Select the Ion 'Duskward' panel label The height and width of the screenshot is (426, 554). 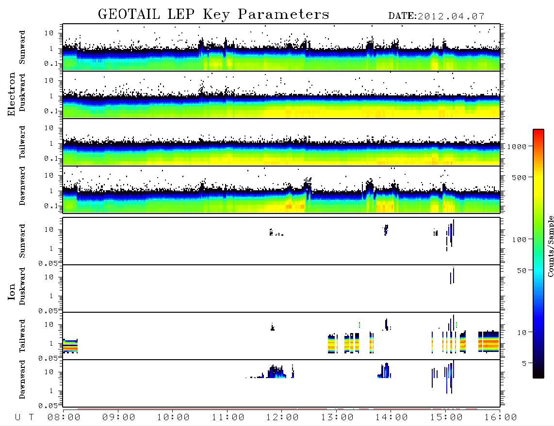[22, 286]
